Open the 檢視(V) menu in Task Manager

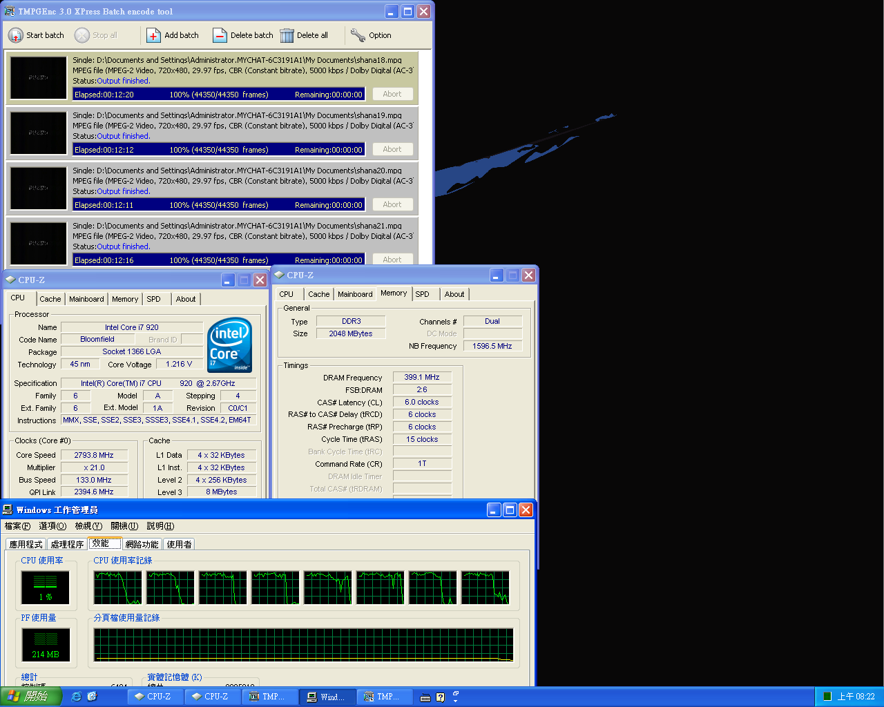tap(88, 526)
